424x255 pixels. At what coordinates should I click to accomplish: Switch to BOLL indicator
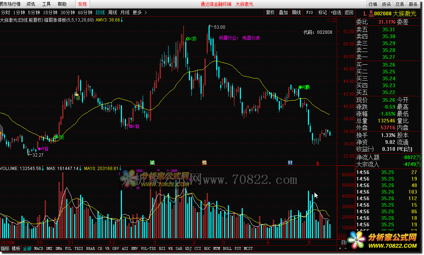[x=227, y=248]
